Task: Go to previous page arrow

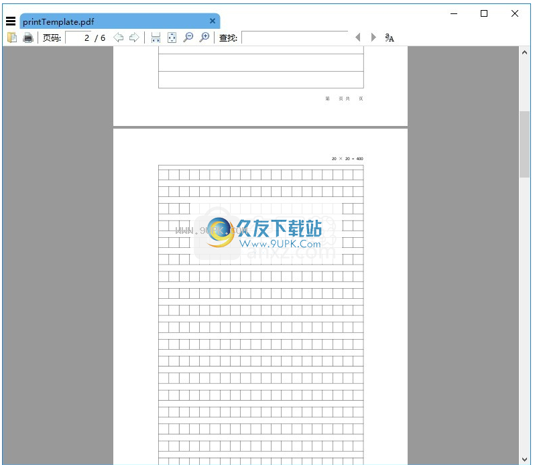Action: click(118, 38)
